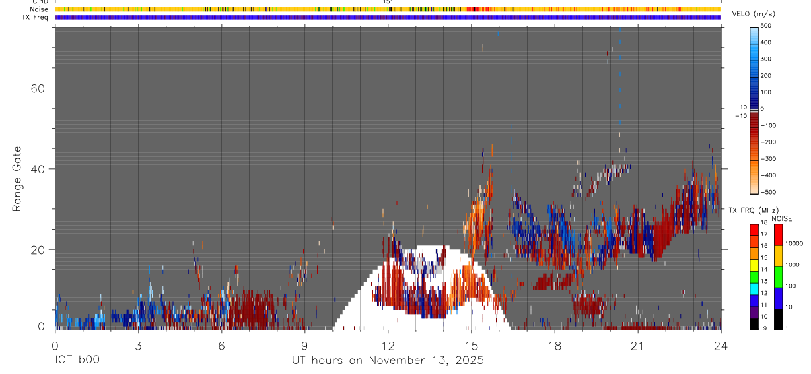Click the "3" tick on UT hours axis
The width and height of the screenshot is (811, 374).
click(x=138, y=345)
